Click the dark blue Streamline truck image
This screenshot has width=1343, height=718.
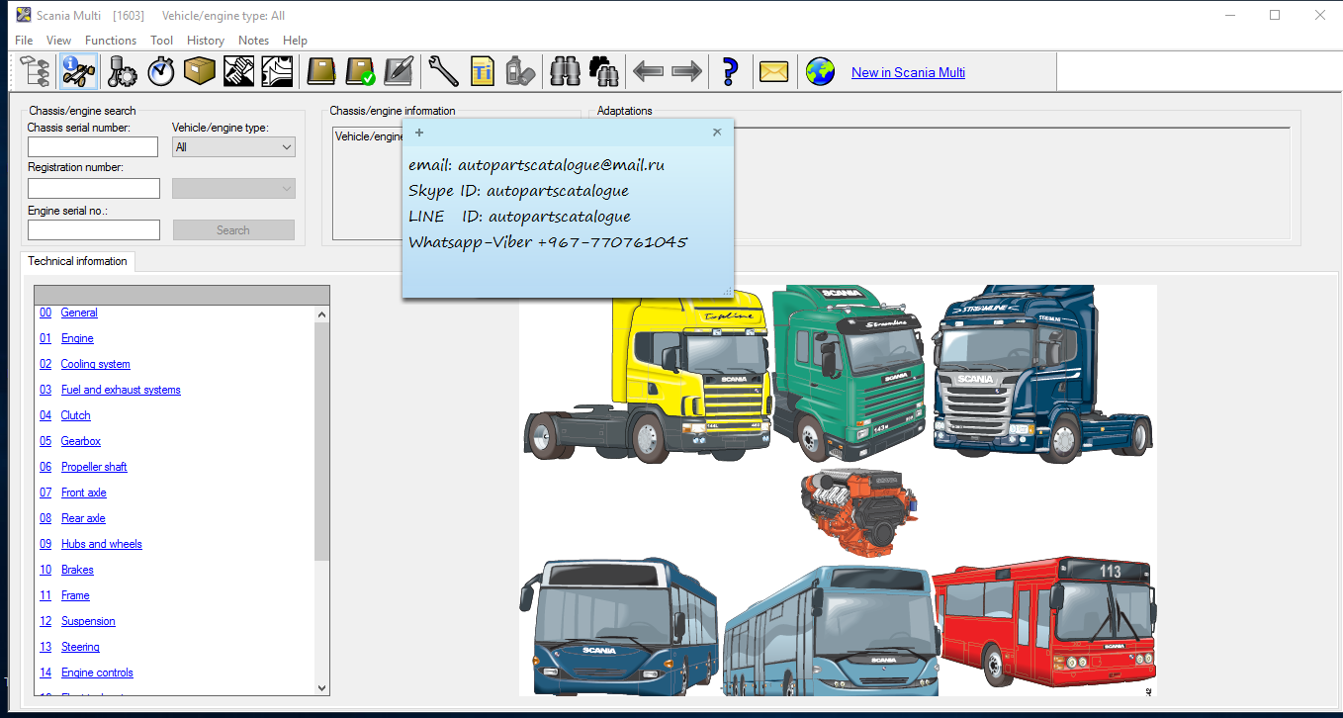tap(1043, 374)
